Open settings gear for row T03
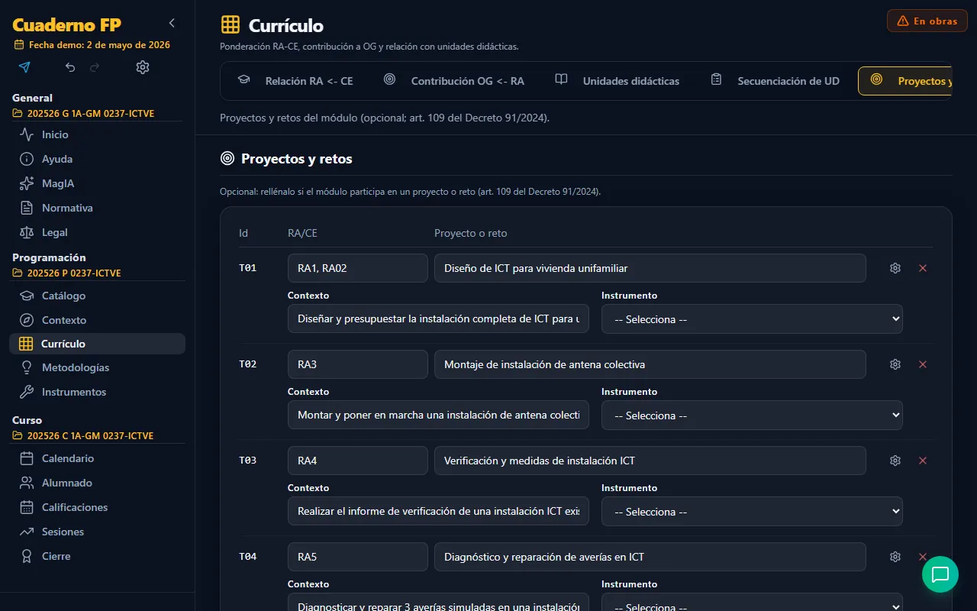 point(895,461)
